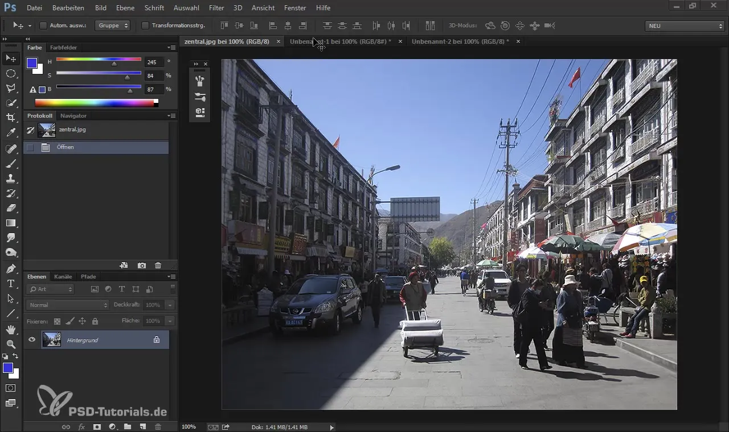Select the Move tool
729x432 pixels.
pyautogui.click(x=11, y=59)
